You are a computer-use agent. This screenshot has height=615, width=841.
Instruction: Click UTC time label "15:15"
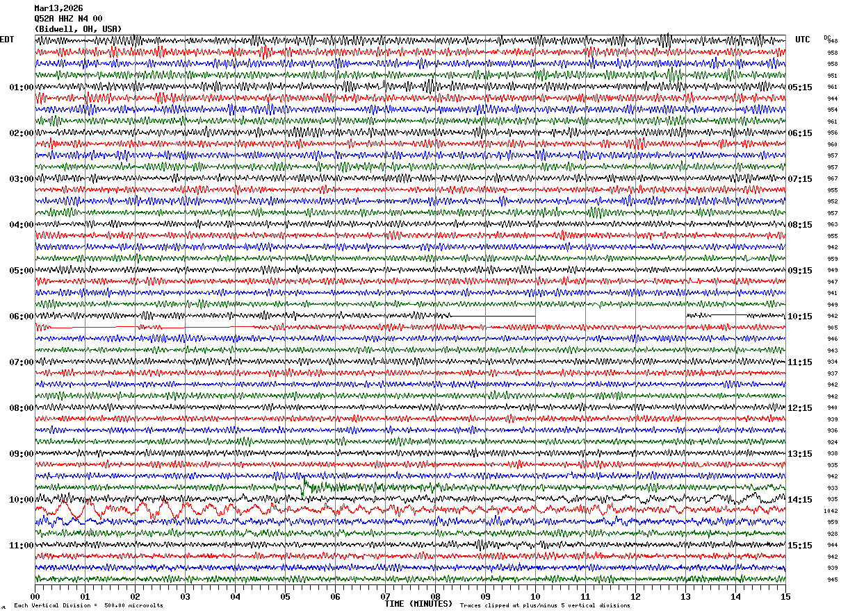click(800, 546)
